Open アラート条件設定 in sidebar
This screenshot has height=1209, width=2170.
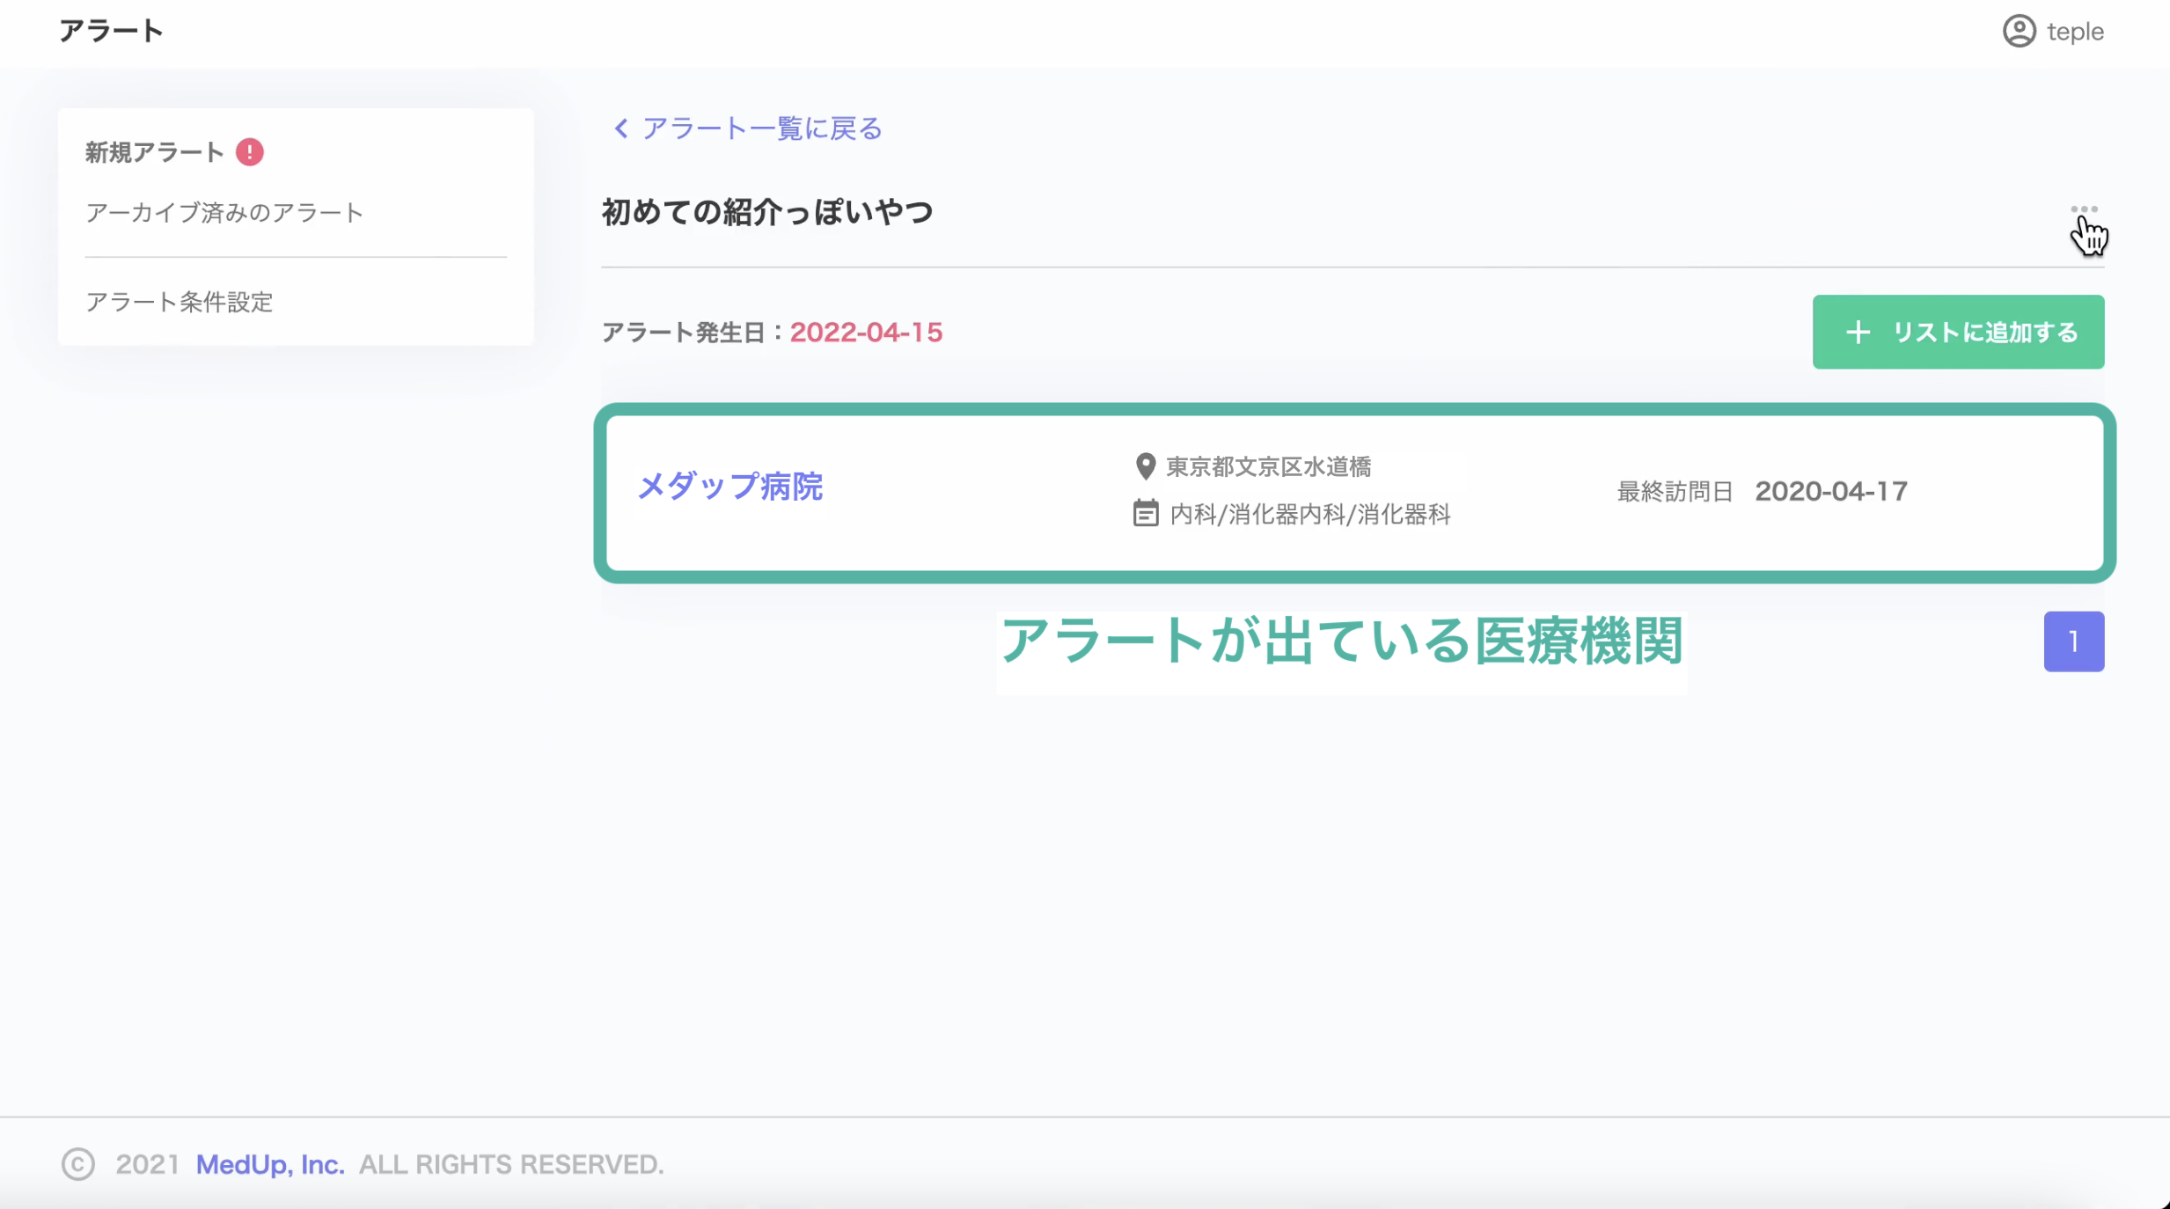pos(180,302)
